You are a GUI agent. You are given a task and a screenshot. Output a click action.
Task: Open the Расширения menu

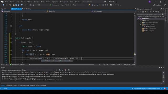[64, 2]
